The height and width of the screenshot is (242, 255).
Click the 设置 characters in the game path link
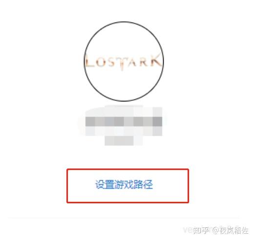click(x=105, y=185)
